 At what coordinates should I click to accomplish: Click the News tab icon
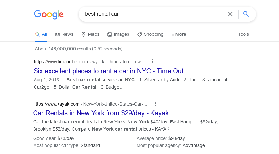(x=58, y=34)
